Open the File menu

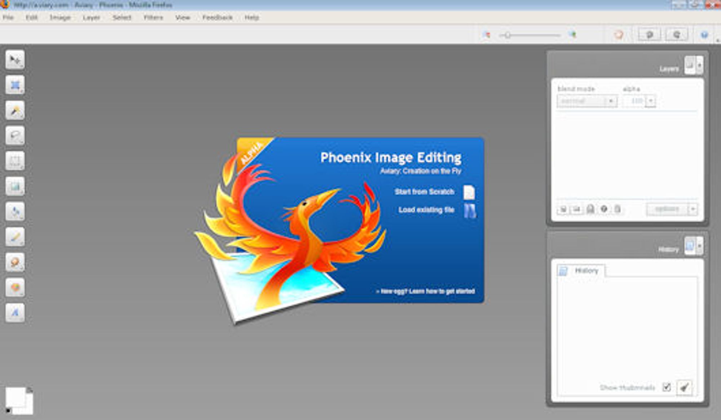8,17
